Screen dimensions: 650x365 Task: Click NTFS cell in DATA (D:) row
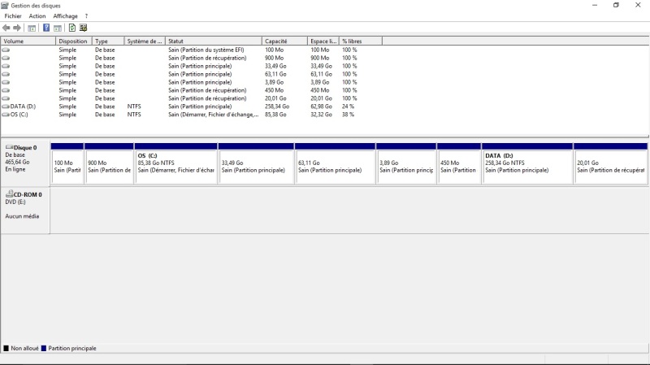(x=134, y=106)
